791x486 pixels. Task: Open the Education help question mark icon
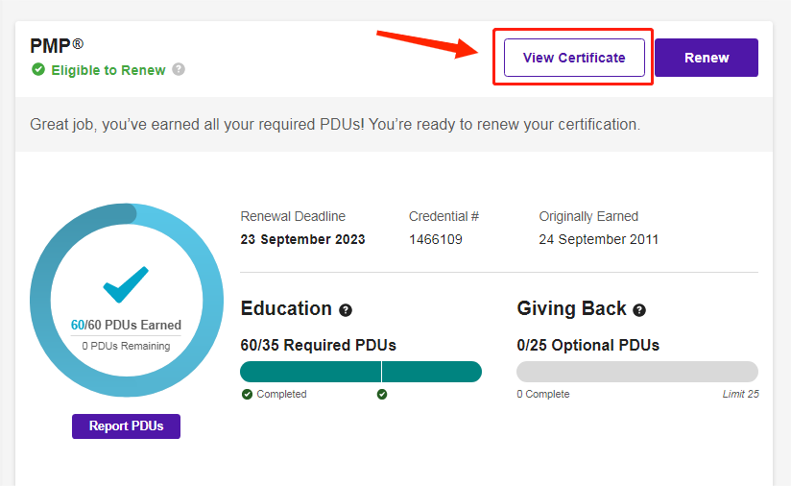coord(346,310)
